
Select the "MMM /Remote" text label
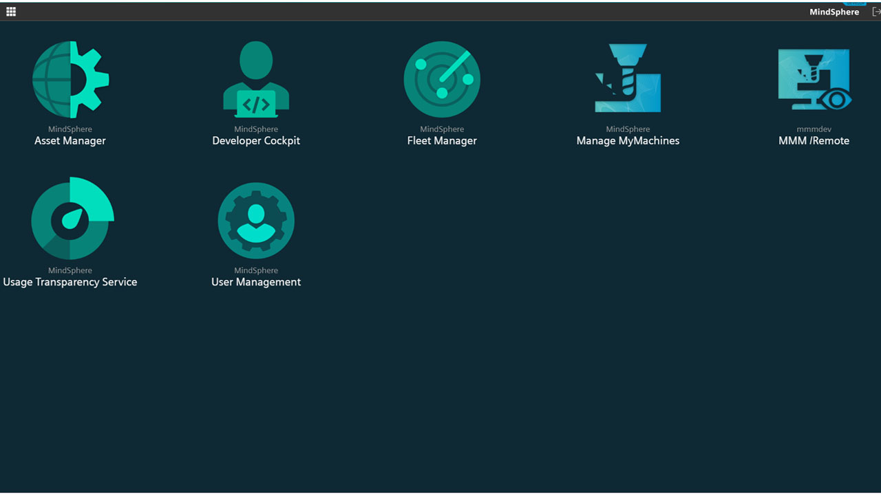pos(814,141)
